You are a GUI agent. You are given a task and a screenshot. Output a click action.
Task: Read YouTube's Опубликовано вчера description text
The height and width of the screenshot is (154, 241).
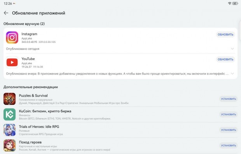[x=117, y=74]
